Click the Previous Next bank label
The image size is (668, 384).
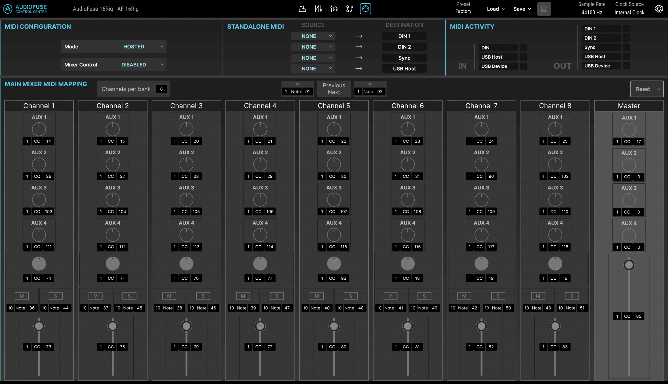pyautogui.click(x=334, y=89)
